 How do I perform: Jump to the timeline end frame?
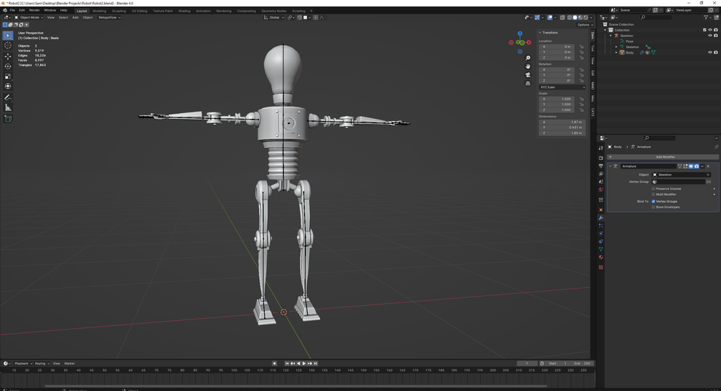pyautogui.click(x=316, y=364)
